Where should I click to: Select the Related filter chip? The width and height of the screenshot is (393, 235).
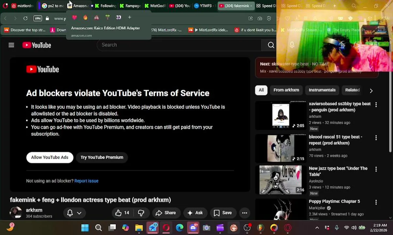click(x=353, y=90)
